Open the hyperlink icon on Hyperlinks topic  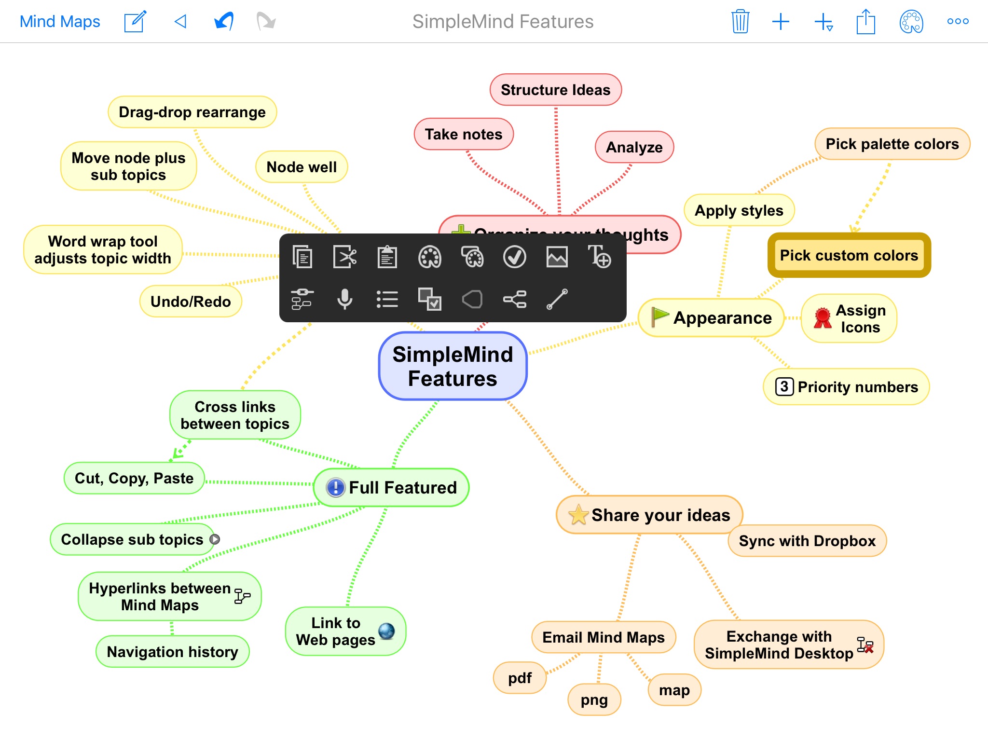pyautogui.click(x=242, y=596)
